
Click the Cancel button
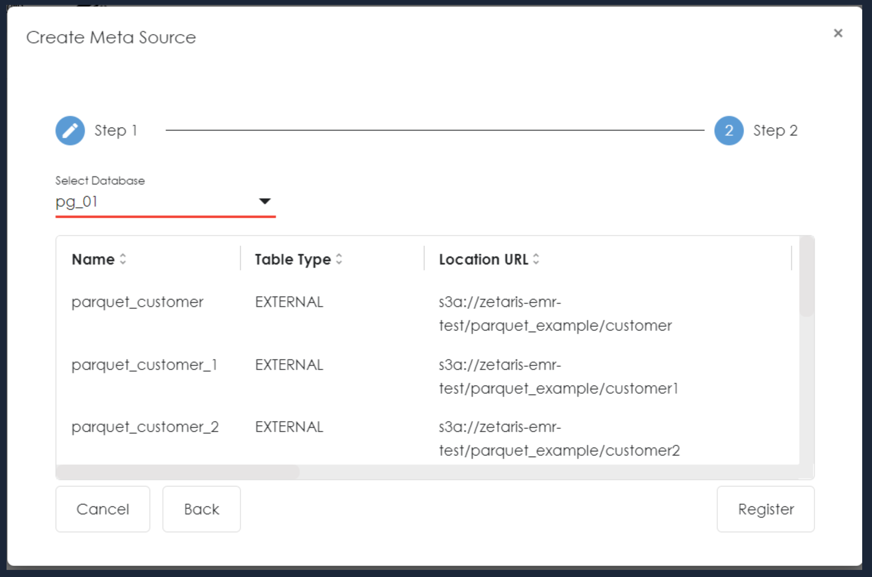[103, 509]
